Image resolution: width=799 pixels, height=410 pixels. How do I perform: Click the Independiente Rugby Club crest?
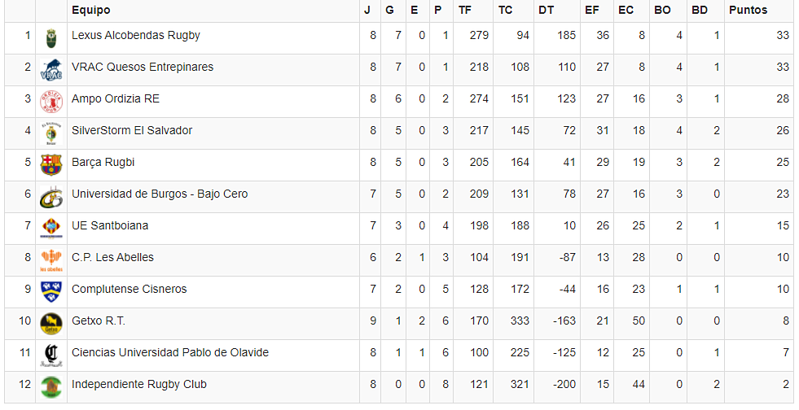(50, 386)
